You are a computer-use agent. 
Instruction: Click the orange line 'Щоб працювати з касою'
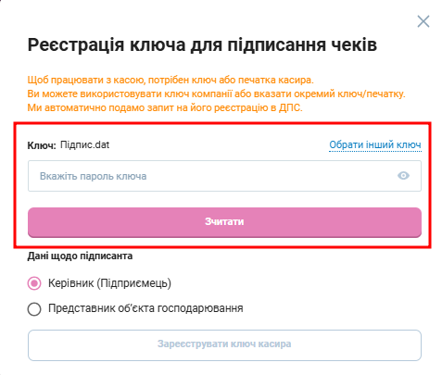[x=170, y=80]
